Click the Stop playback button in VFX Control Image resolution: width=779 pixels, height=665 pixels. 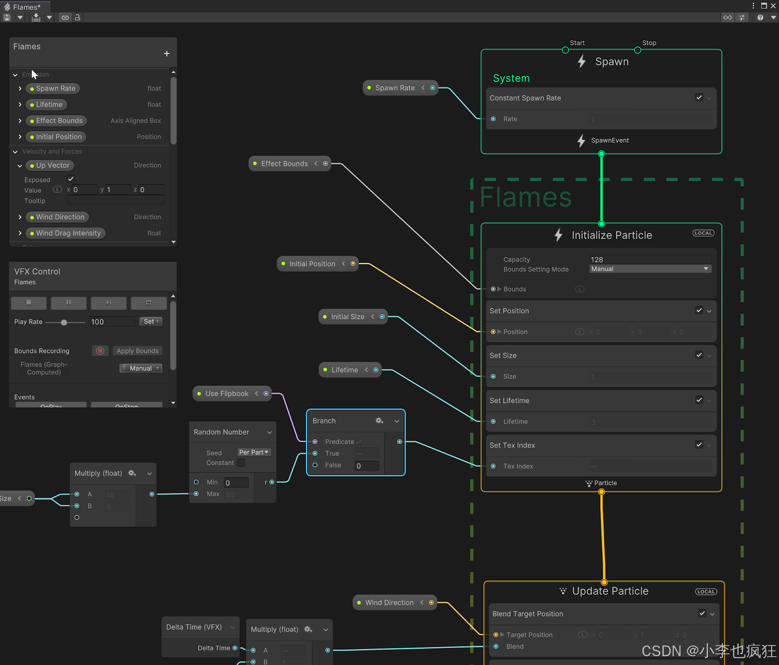tap(29, 303)
